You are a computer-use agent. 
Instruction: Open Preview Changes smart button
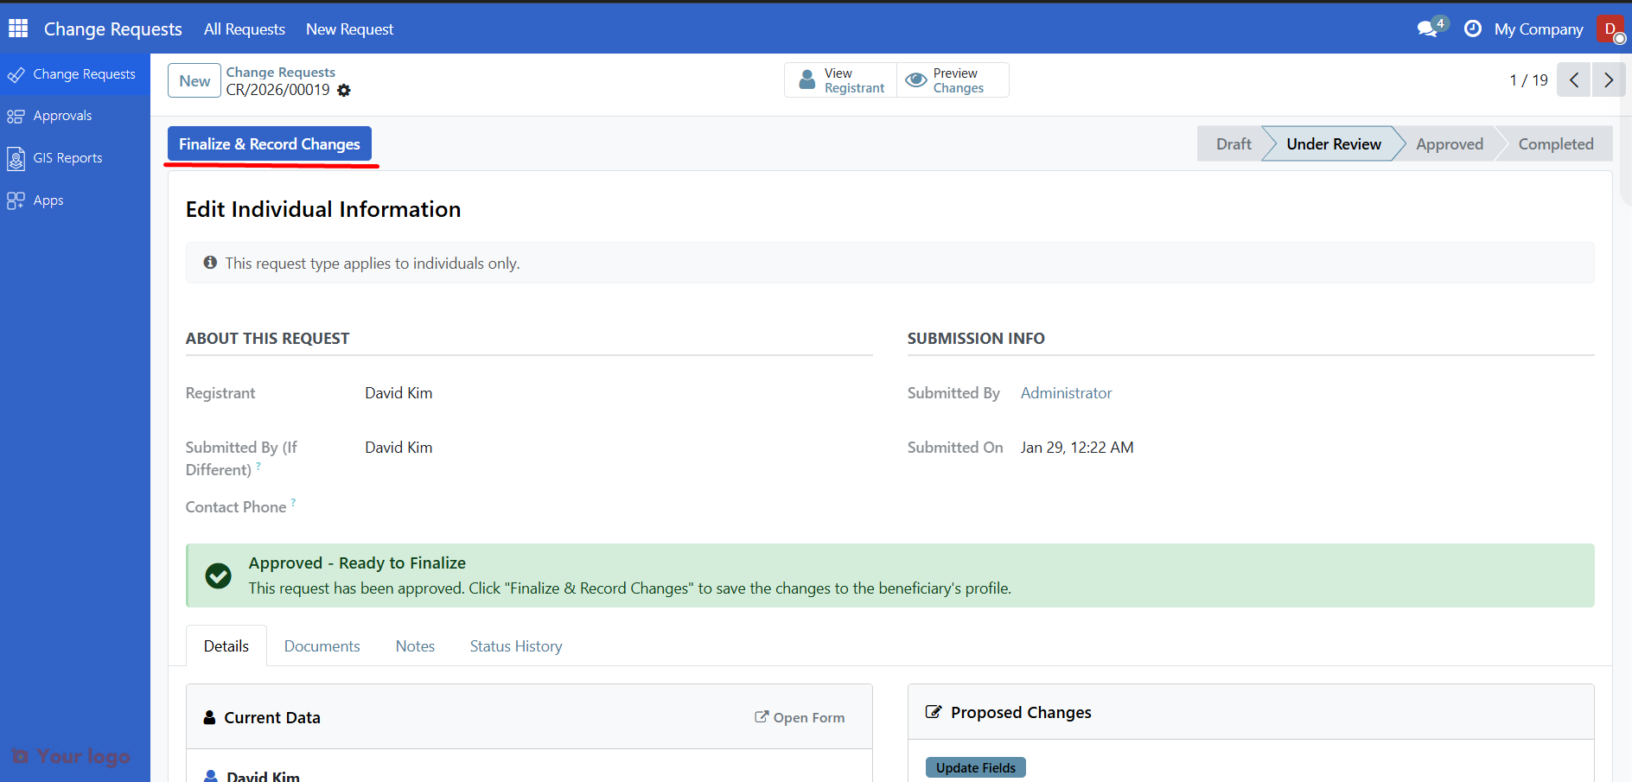[x=953, y=80]
